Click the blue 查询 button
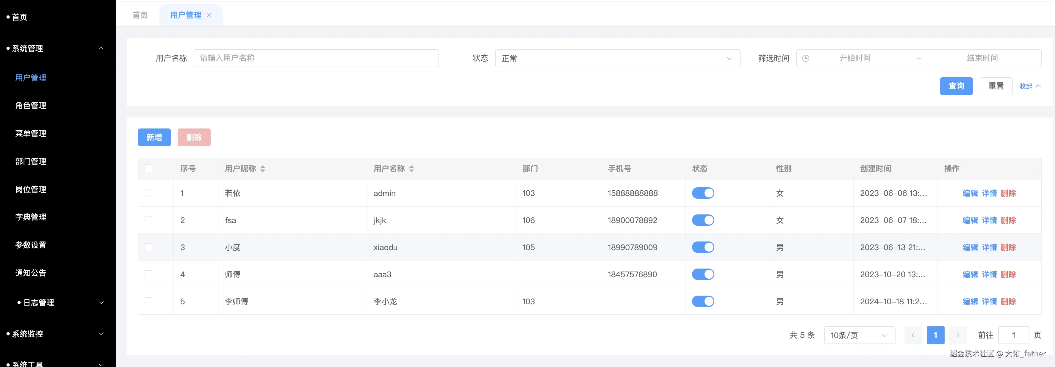The width and height of the screenshot is (1055, 367). (956, 87)
